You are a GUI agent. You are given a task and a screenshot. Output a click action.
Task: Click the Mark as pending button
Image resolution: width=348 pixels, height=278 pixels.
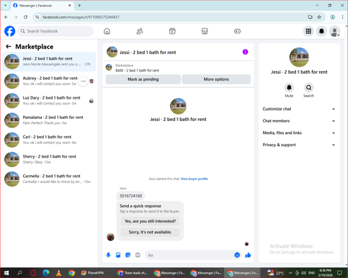tap(143, 79)
